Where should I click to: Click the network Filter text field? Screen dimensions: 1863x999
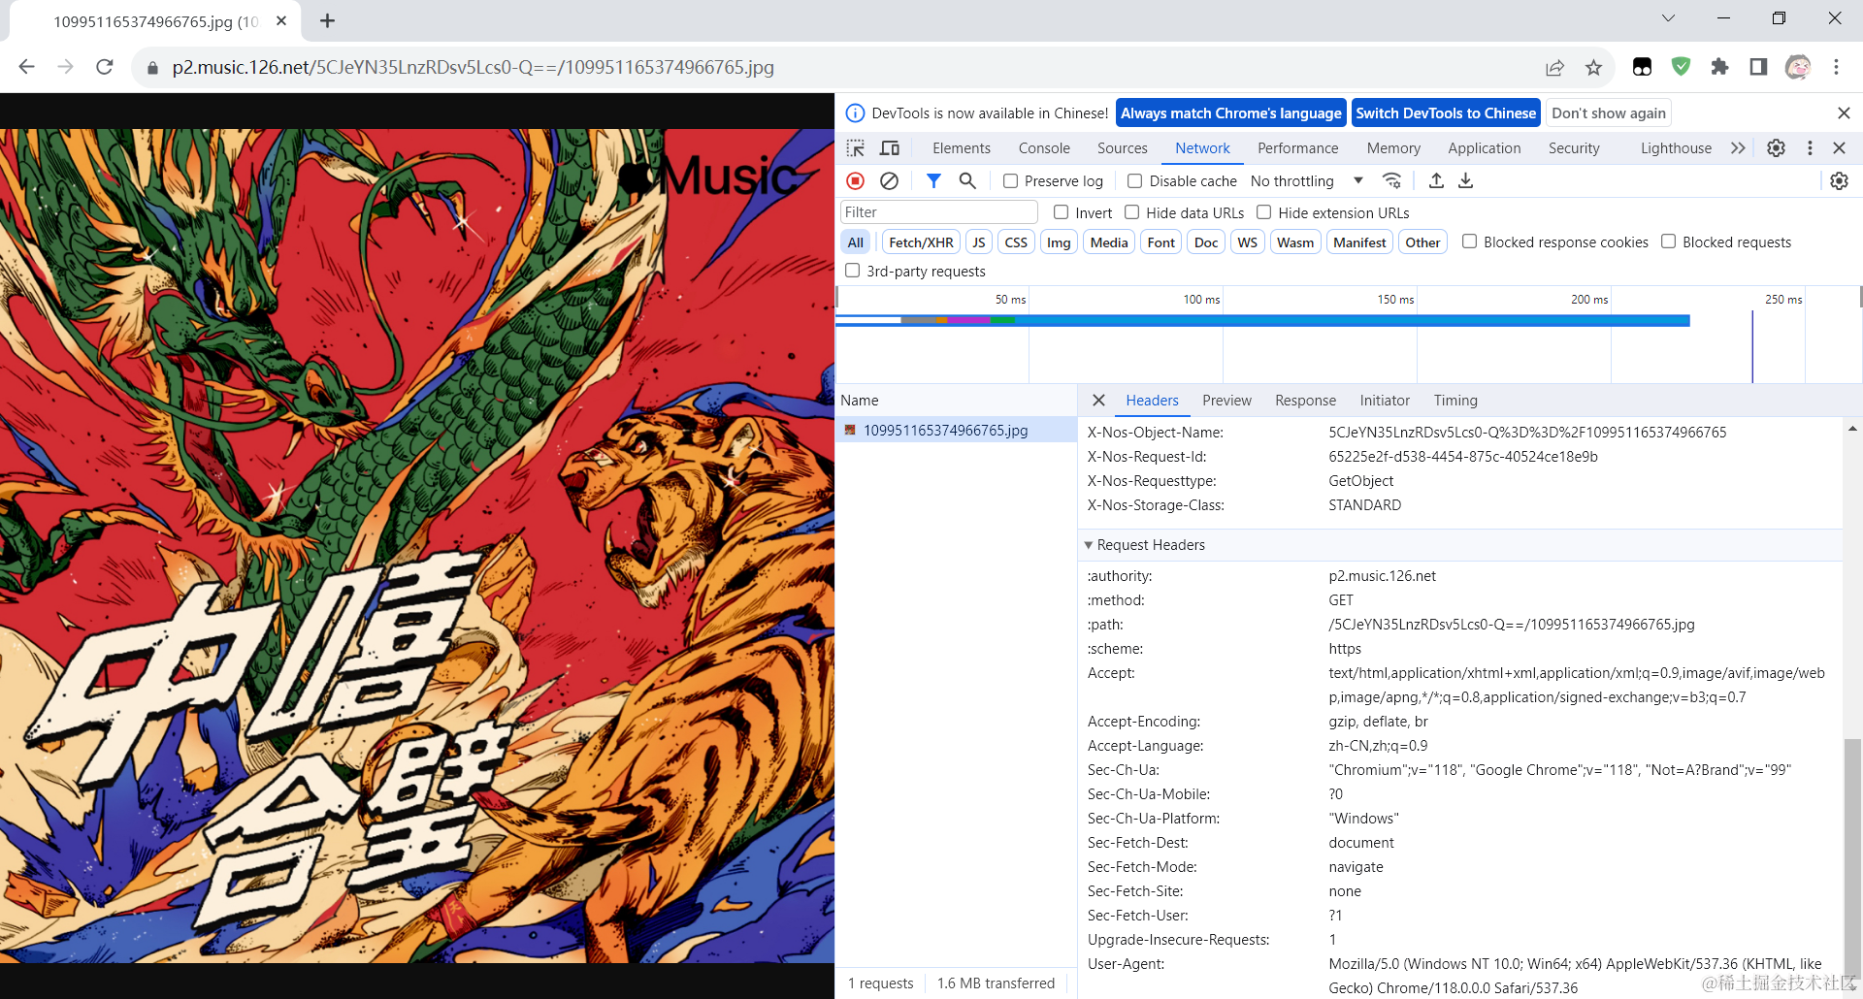point(938,212)
